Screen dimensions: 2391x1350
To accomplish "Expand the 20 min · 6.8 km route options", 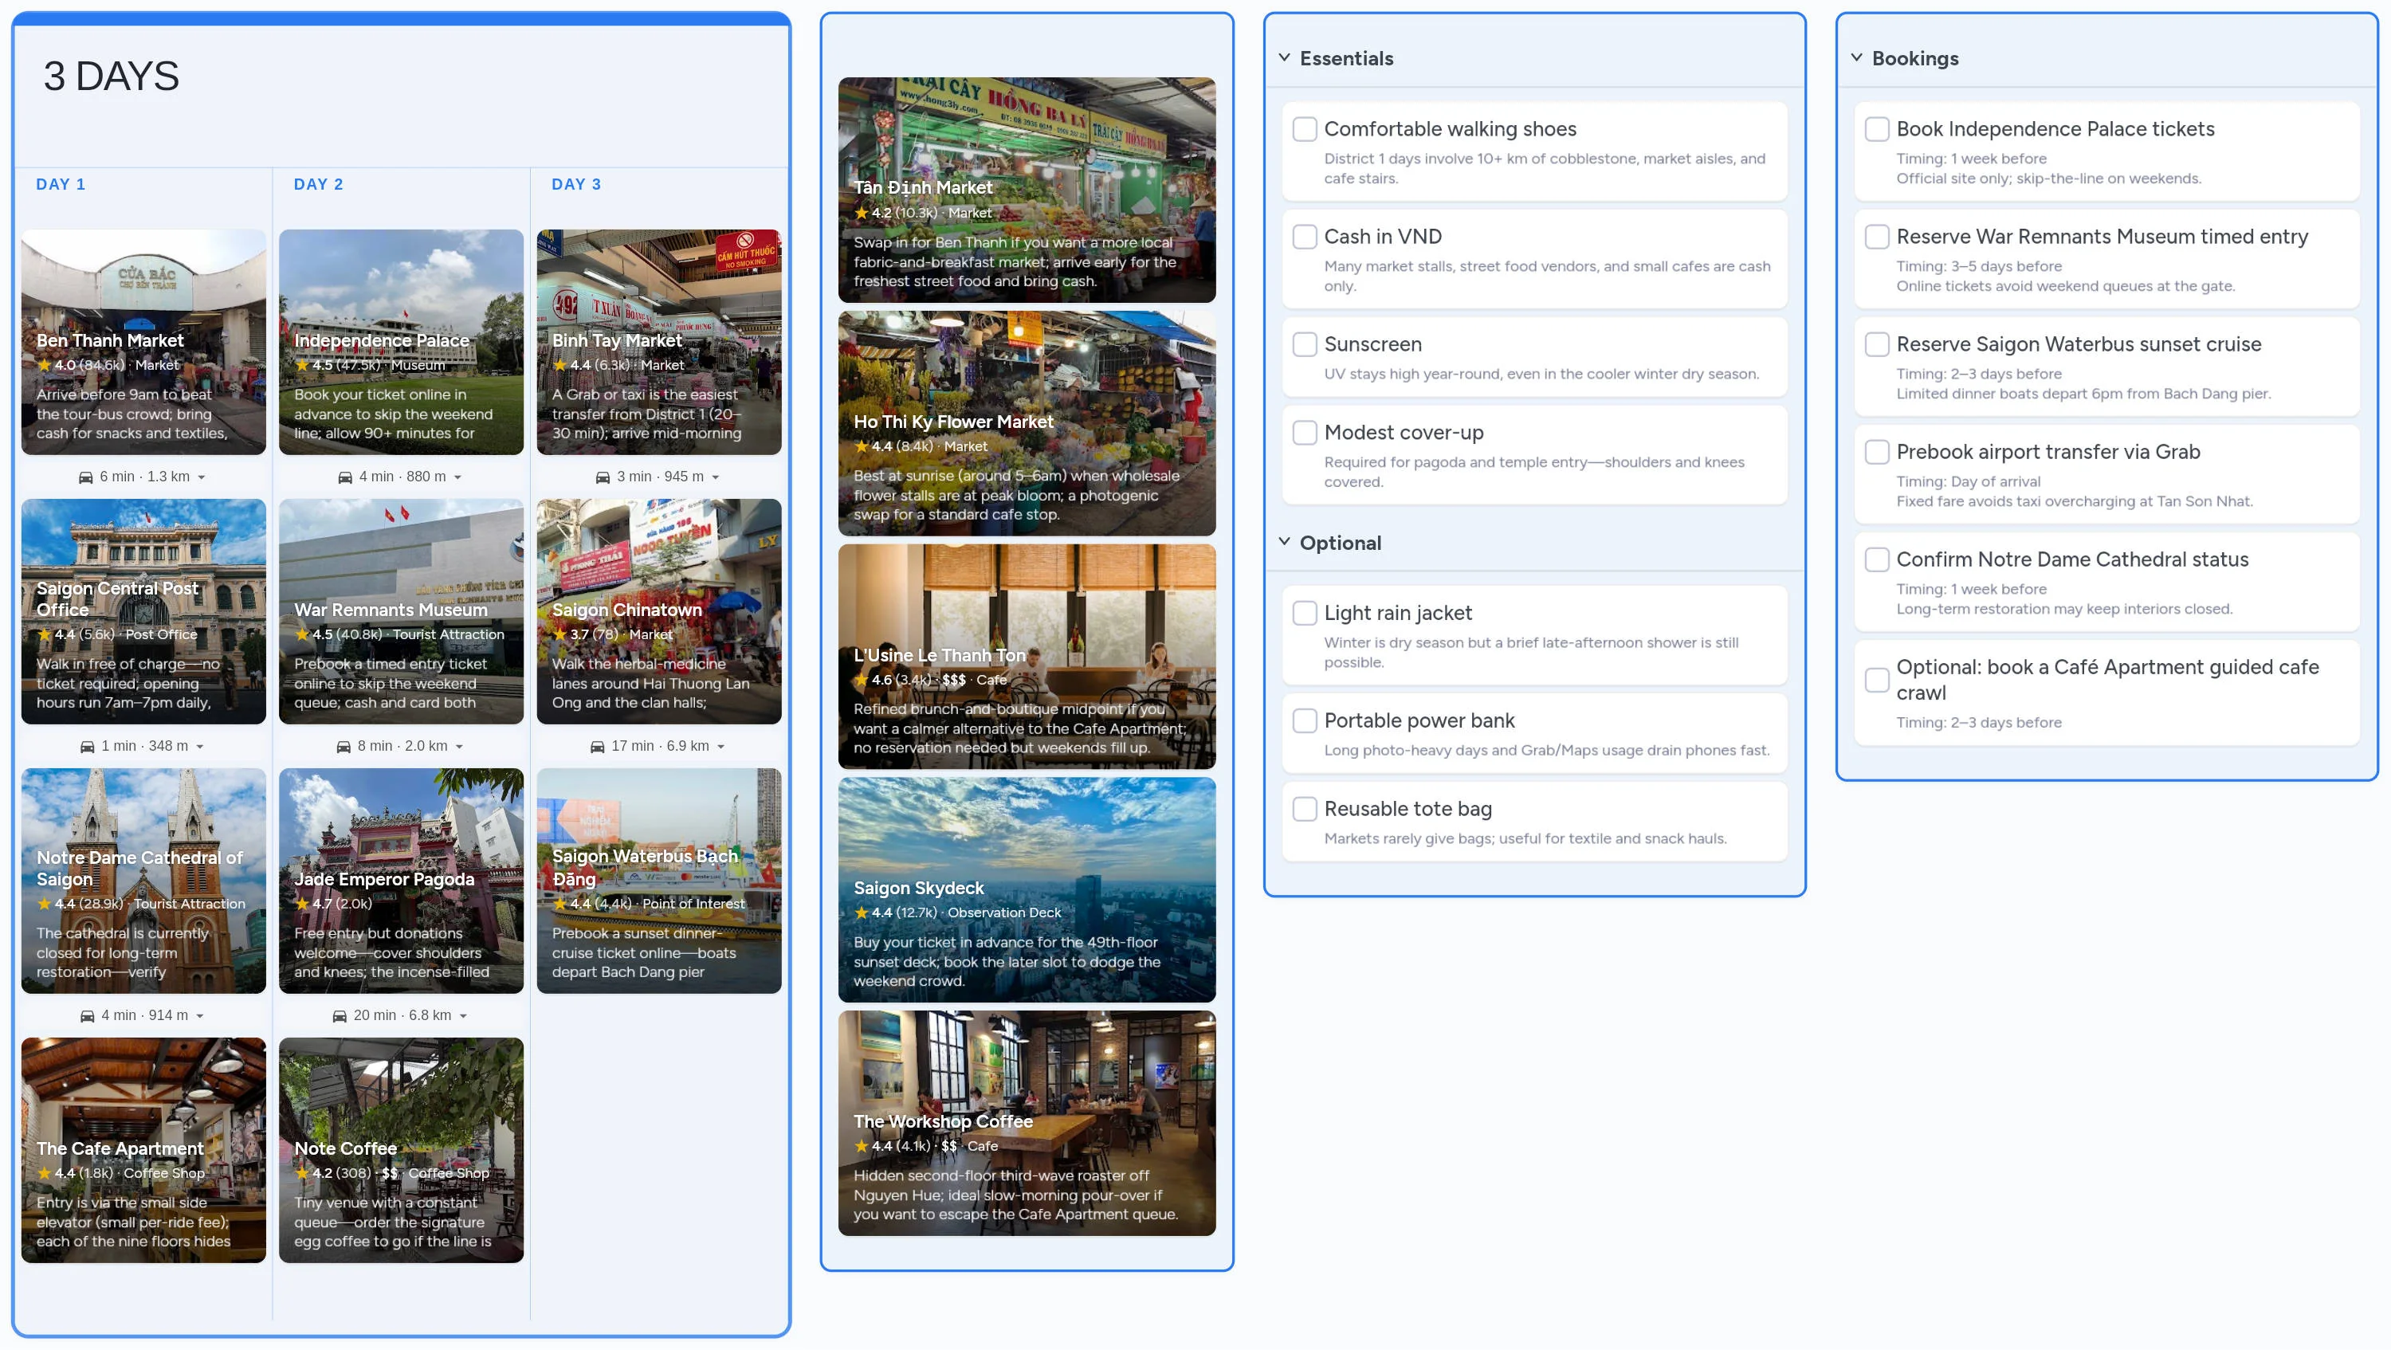I will click(463, 1017).
